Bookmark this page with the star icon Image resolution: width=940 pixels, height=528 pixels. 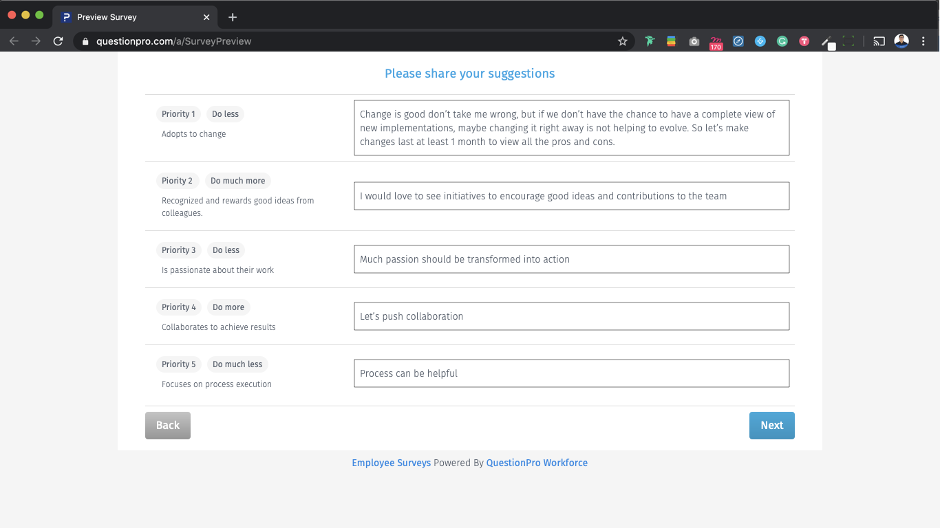point(622,41)
